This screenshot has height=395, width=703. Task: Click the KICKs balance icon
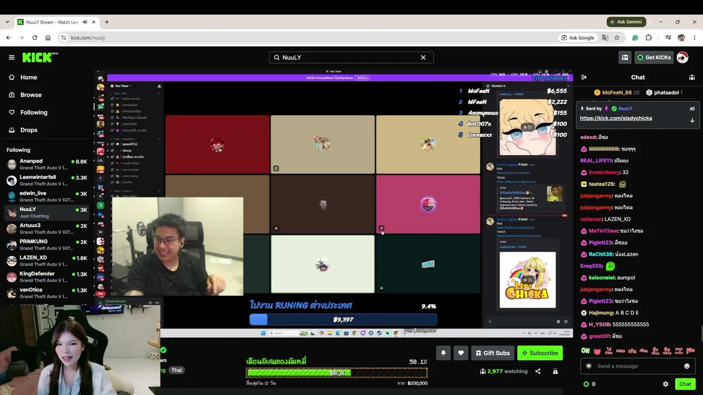pos(586,384)
